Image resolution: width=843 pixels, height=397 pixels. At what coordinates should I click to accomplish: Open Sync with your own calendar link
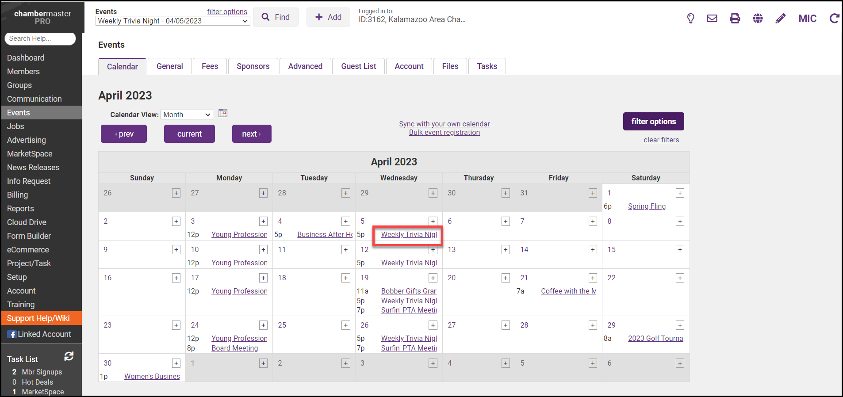point(444,124)
